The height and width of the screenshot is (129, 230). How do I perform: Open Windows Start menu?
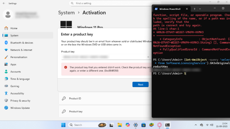pos(63,125)
